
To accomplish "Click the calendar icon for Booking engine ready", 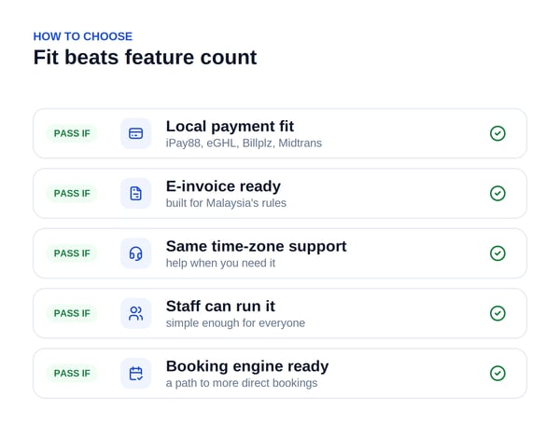I will point(135,373).
